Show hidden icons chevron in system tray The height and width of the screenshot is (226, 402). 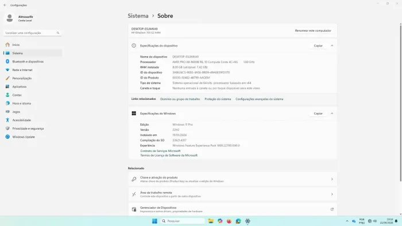click(347, 221)
